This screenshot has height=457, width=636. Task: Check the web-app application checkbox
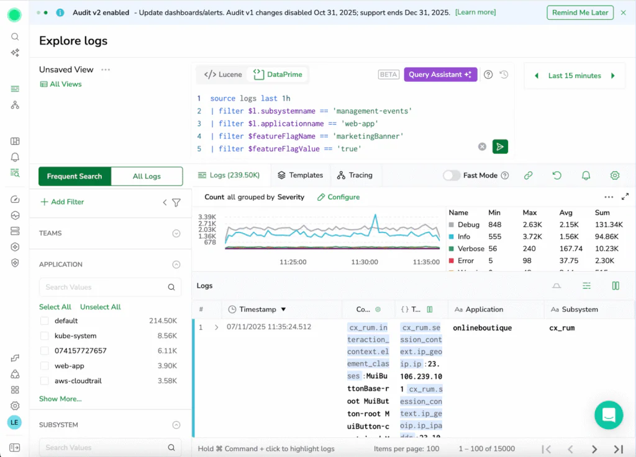click(44, 366)
